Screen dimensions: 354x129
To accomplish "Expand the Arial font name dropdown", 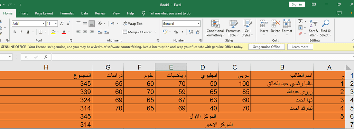I will click(44, 24).
